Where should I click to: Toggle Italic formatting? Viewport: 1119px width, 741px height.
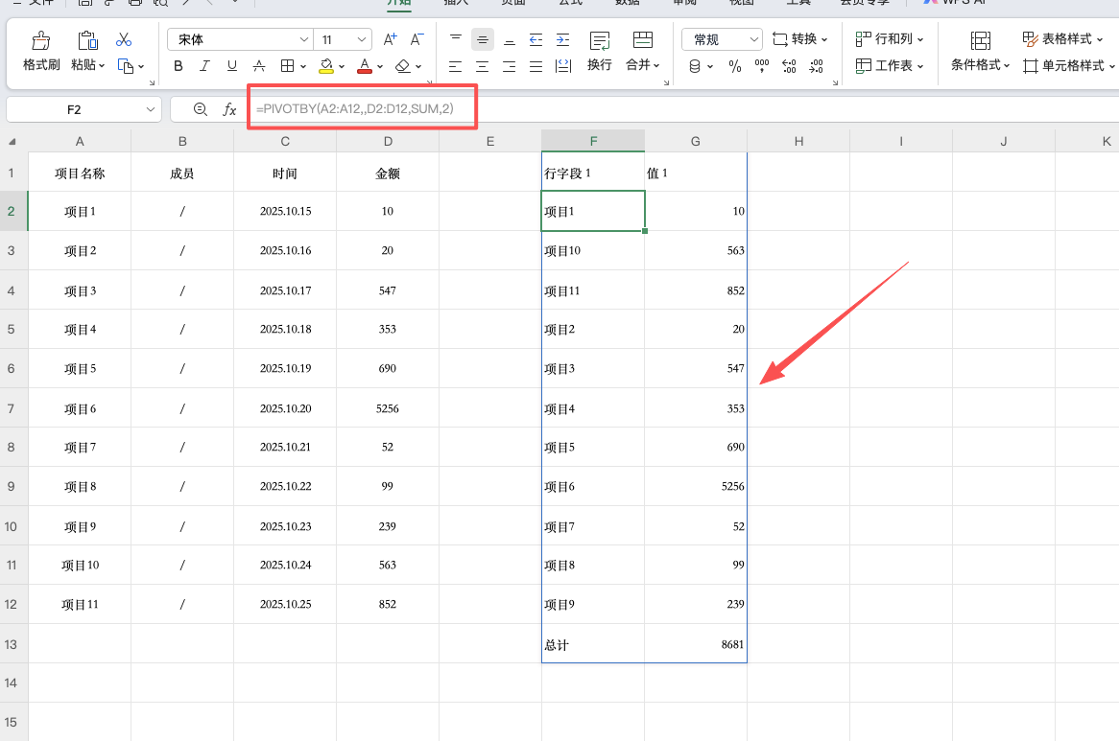[x=205, y=66]
